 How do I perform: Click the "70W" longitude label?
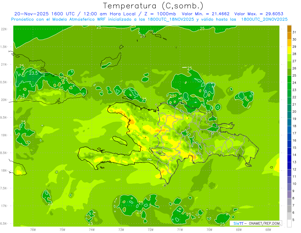coord(209,230)
